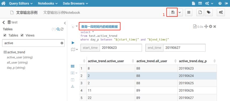The width and height of the screenshot is (230, 101).
Task: Go to Hue home icon
Action: [3, 3]
